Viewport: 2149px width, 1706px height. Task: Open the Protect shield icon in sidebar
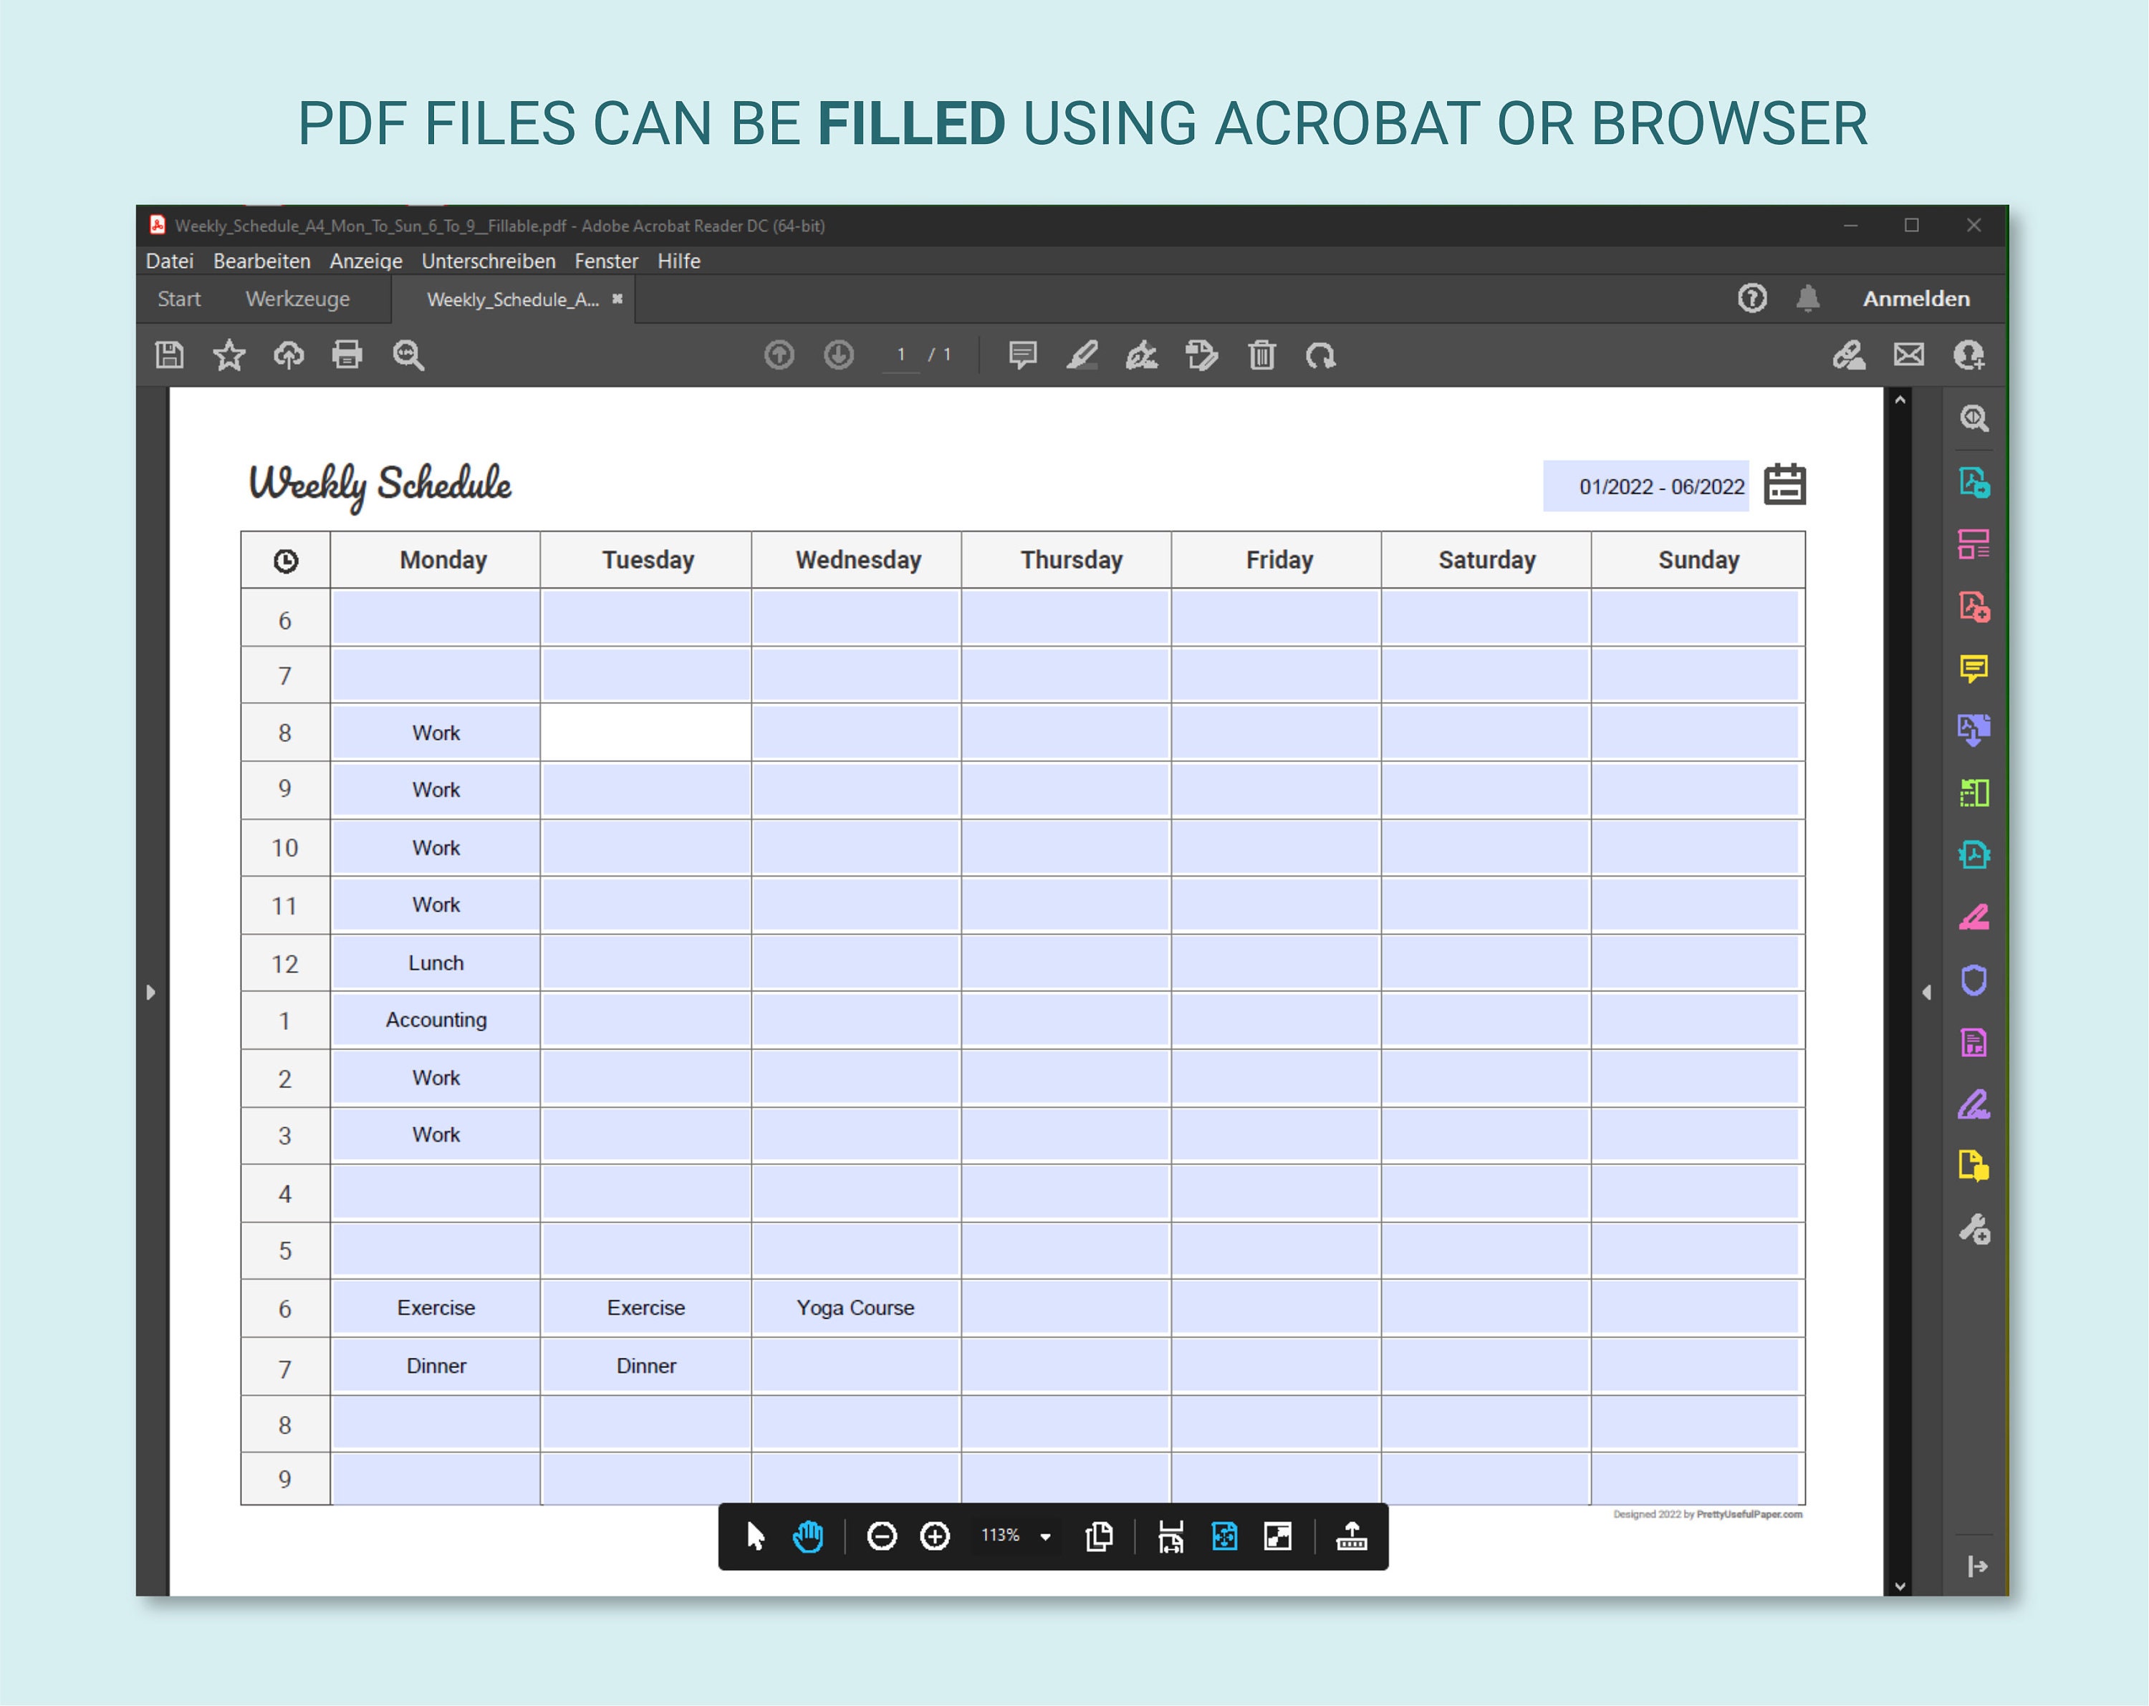(x=1974, y=980)
